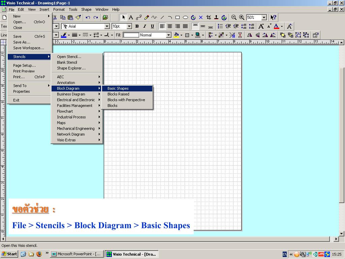
Task: Select the Connector tool
Action: (139, 18)
